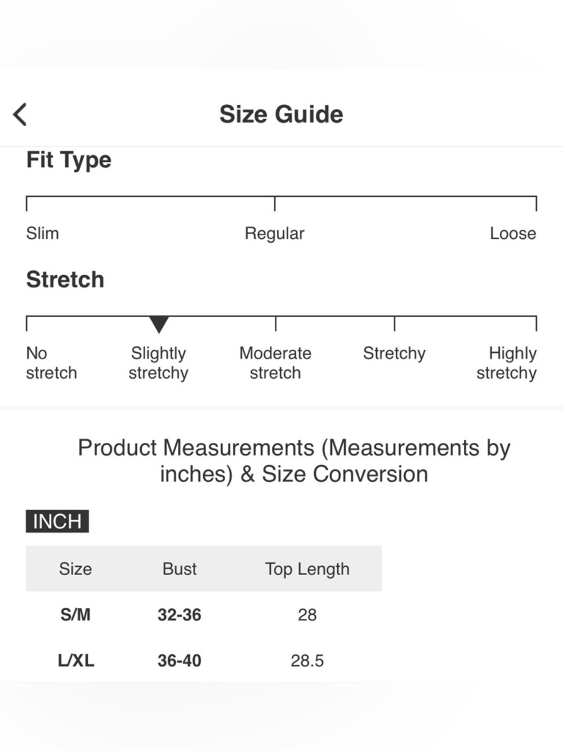Click the Slightly stretchy label
This screenshot has height=751, width=563.
click(x=158, y=363)
